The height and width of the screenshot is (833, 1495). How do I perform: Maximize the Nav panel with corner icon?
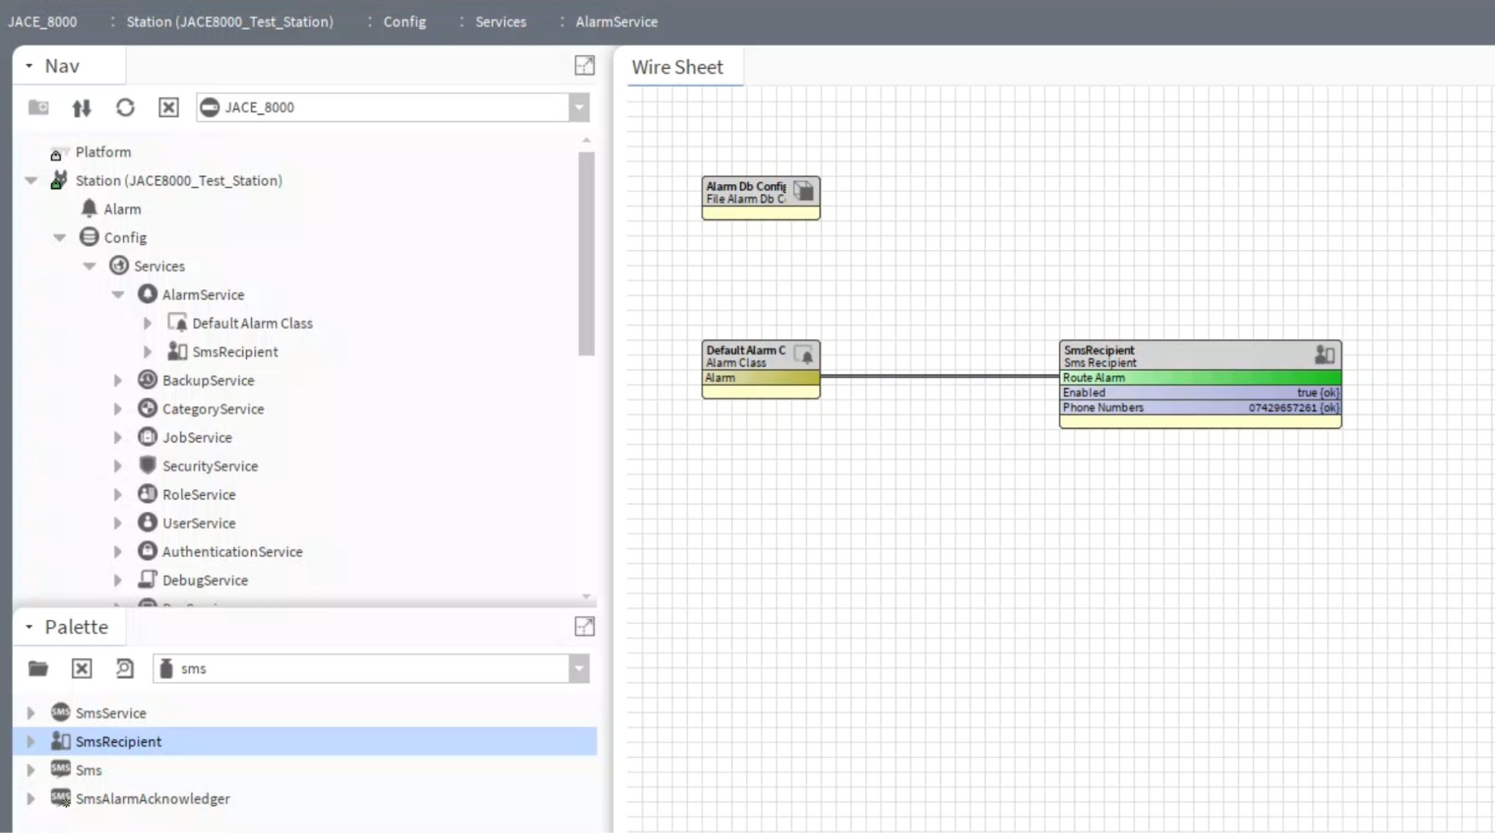point(585,66)
